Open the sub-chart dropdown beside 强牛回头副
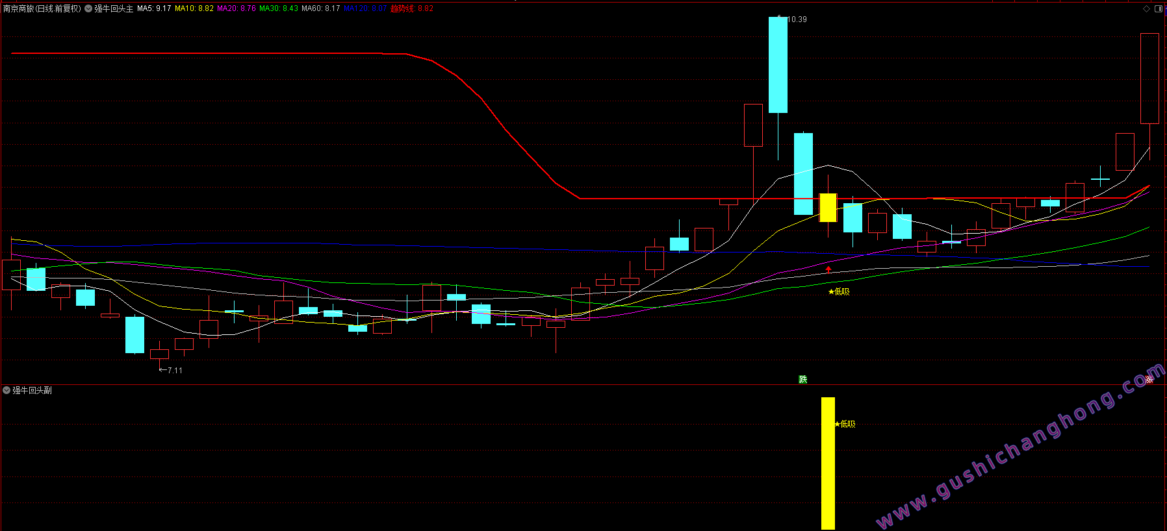This screenshot has width=1167, height=531. (x=6, y=390)
